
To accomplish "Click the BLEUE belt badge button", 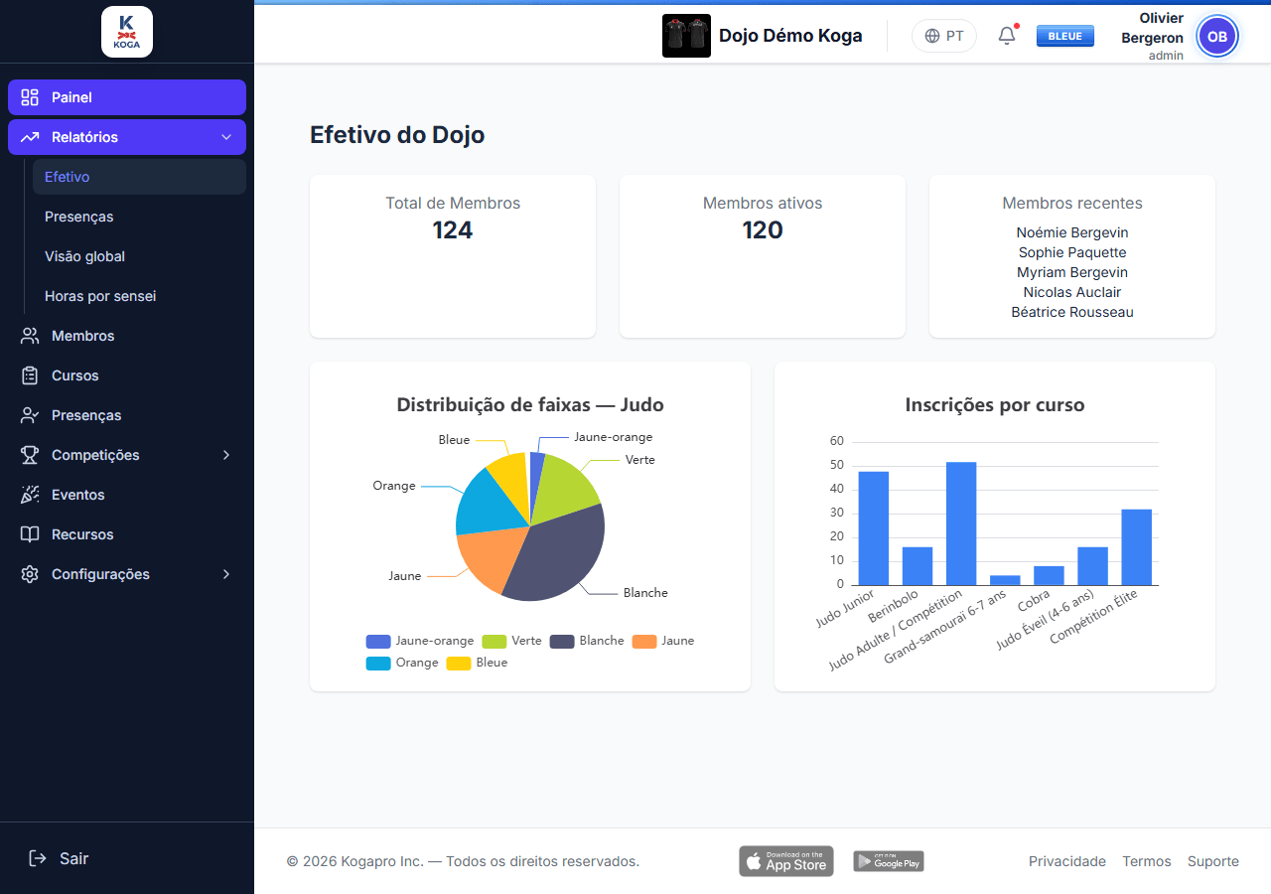I will (1065, 36).
